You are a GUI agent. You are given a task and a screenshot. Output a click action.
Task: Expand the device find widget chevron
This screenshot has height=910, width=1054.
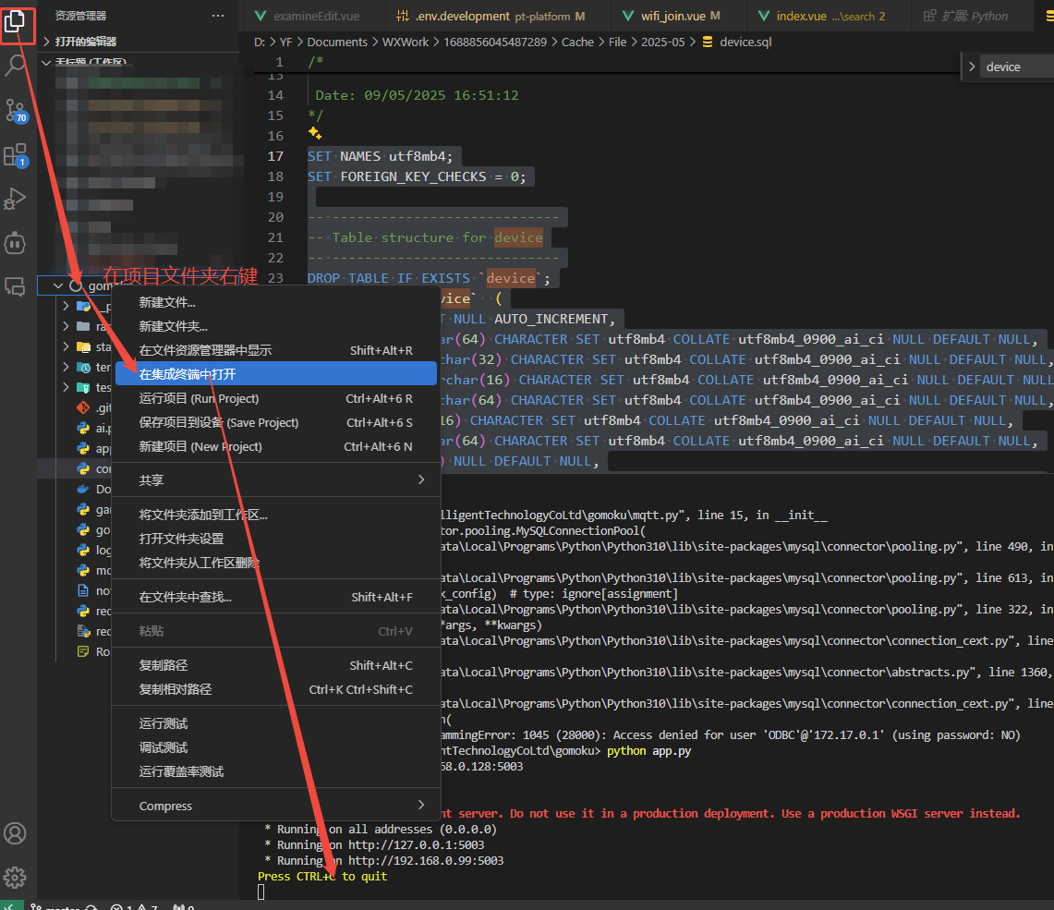pyautogui.click(x=971, y=67)
